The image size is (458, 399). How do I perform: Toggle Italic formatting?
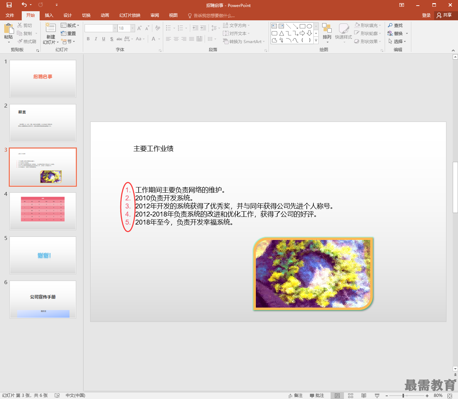click(96, 39)
